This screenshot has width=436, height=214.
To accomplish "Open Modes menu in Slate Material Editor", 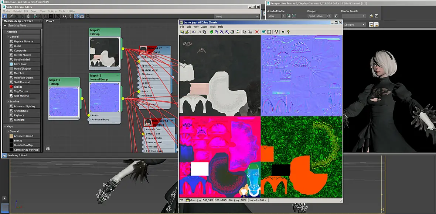I will pyautogui.click(x=6, y=11).
